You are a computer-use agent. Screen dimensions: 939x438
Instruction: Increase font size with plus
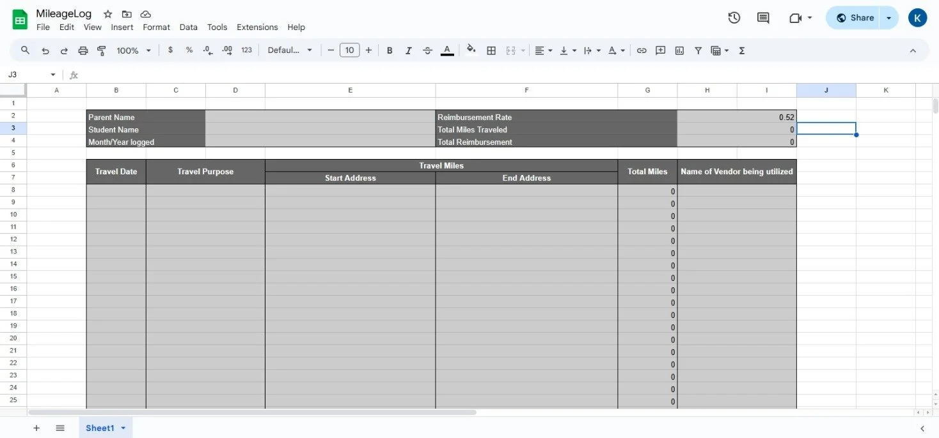[x=368, y=50]
